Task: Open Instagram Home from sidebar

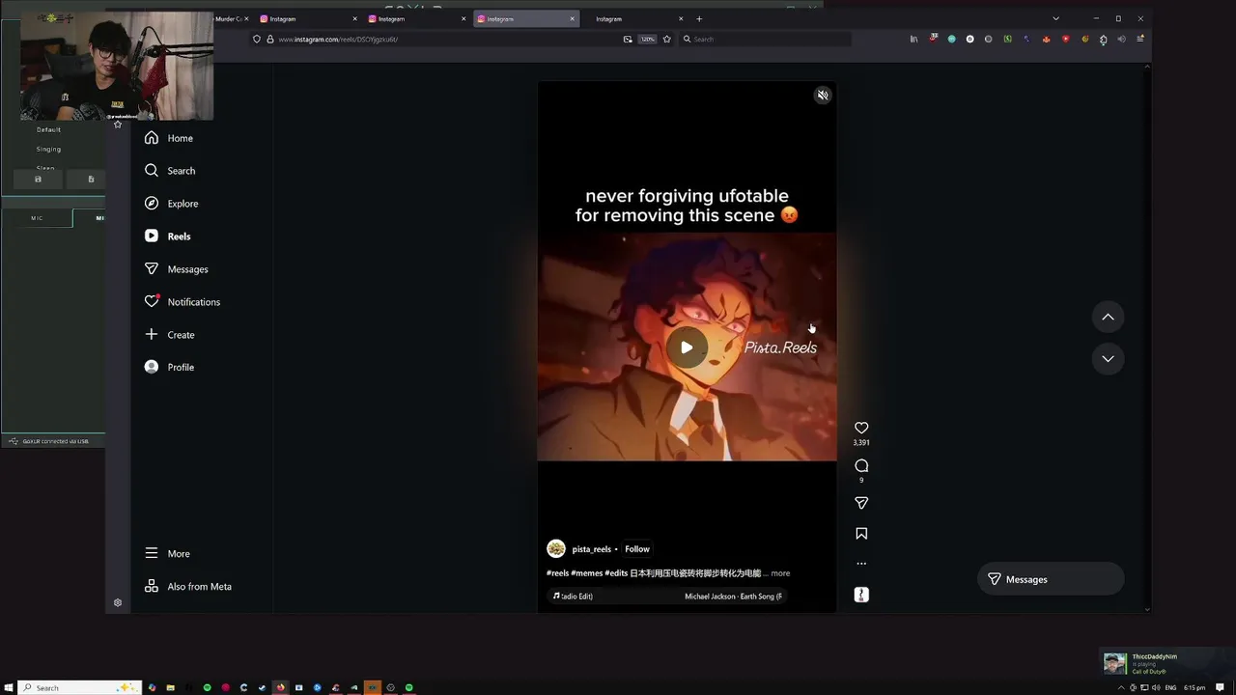Action: coord(169,138)
